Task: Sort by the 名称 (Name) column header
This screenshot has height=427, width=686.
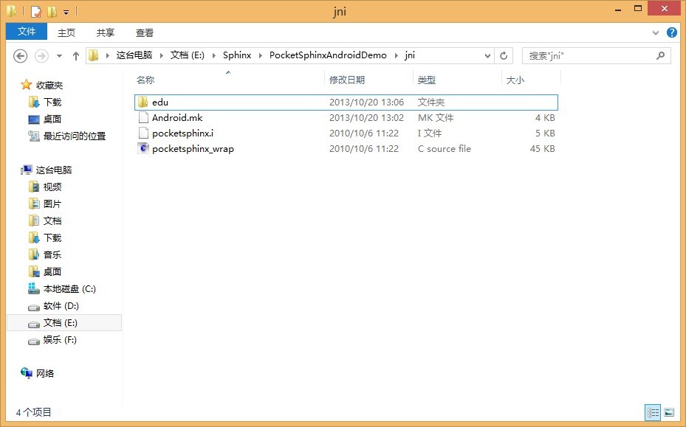Action: [x=145, y=80]
